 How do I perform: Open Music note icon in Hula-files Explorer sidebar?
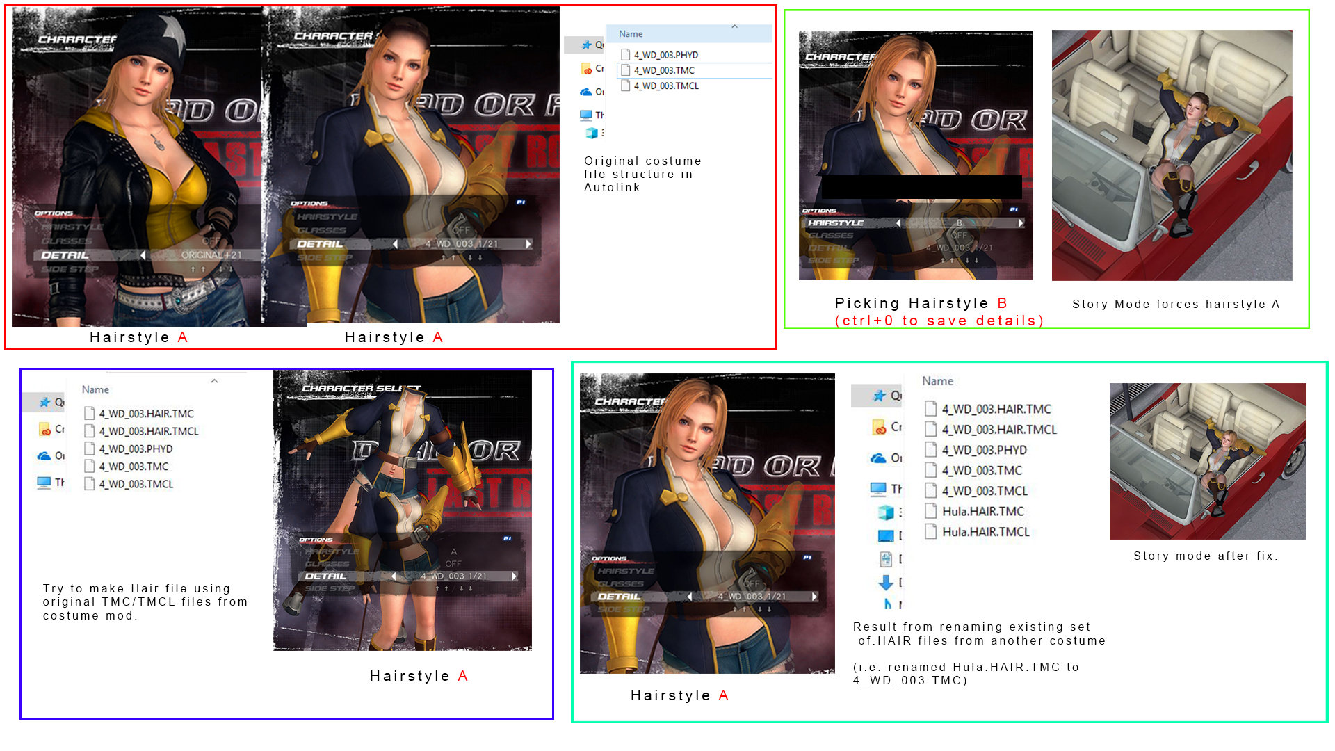coord(888,604)
